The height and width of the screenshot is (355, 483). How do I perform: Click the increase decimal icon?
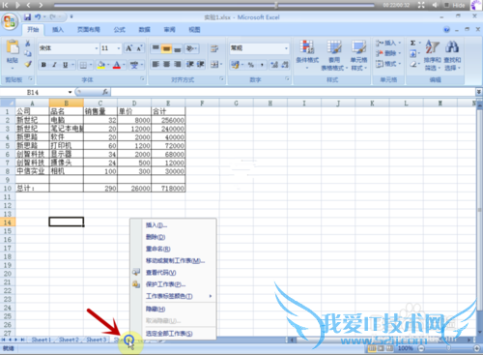click(274, 65)
